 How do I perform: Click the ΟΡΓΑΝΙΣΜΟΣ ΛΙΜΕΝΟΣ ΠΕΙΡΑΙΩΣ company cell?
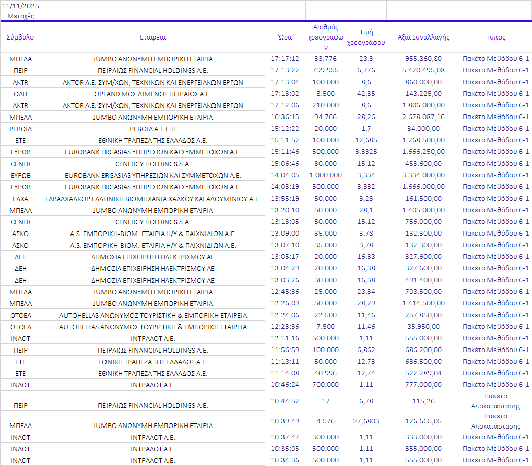point(153,94)
